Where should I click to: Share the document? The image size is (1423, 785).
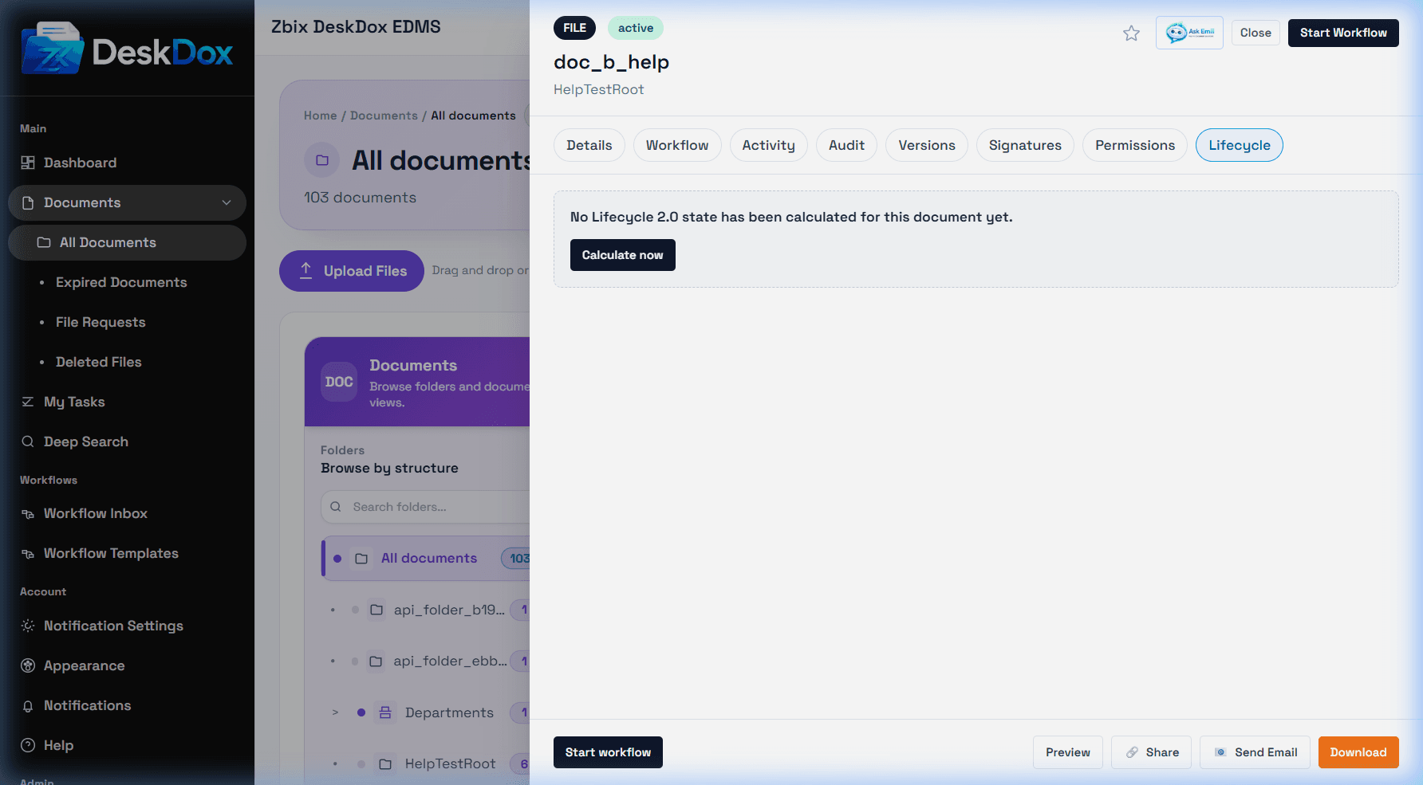coord(1152,752)
